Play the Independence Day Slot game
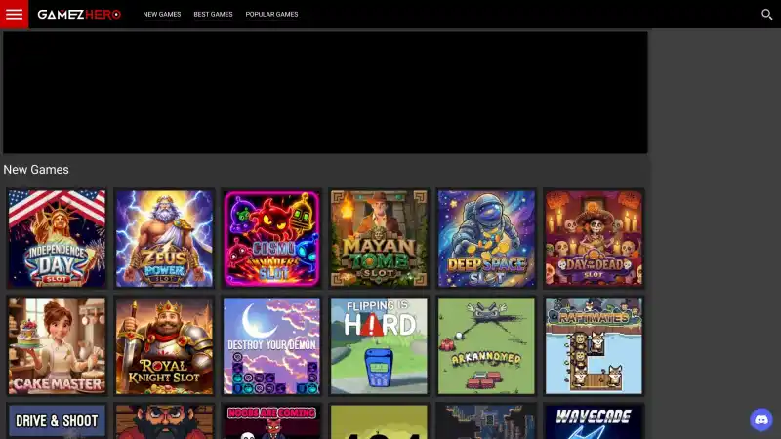This screenshot has height=439, width=781. [57, 238]
